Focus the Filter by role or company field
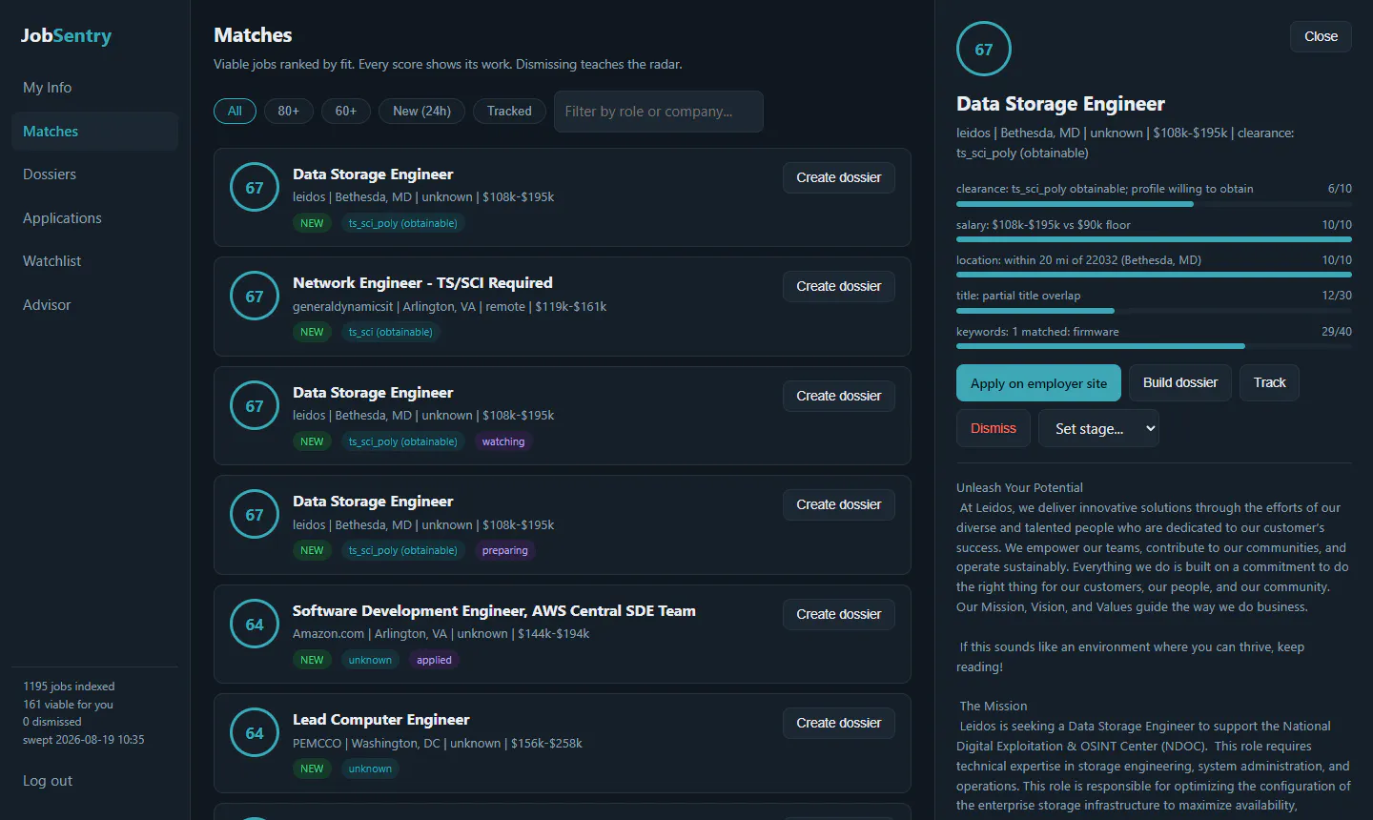This screenshot has height=820, width=1373. [x=659, y=112]
